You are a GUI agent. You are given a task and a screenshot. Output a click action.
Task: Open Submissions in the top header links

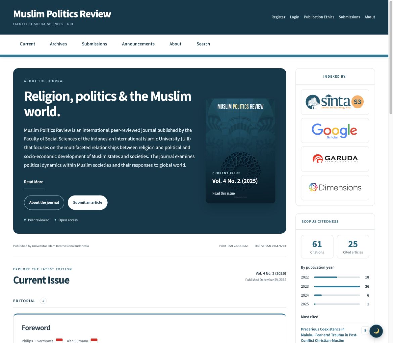point(349,17)
